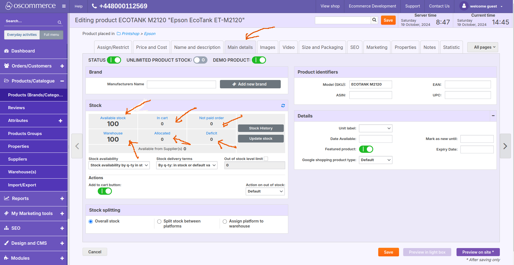Open the All pages dropdown

pos(483,47)
